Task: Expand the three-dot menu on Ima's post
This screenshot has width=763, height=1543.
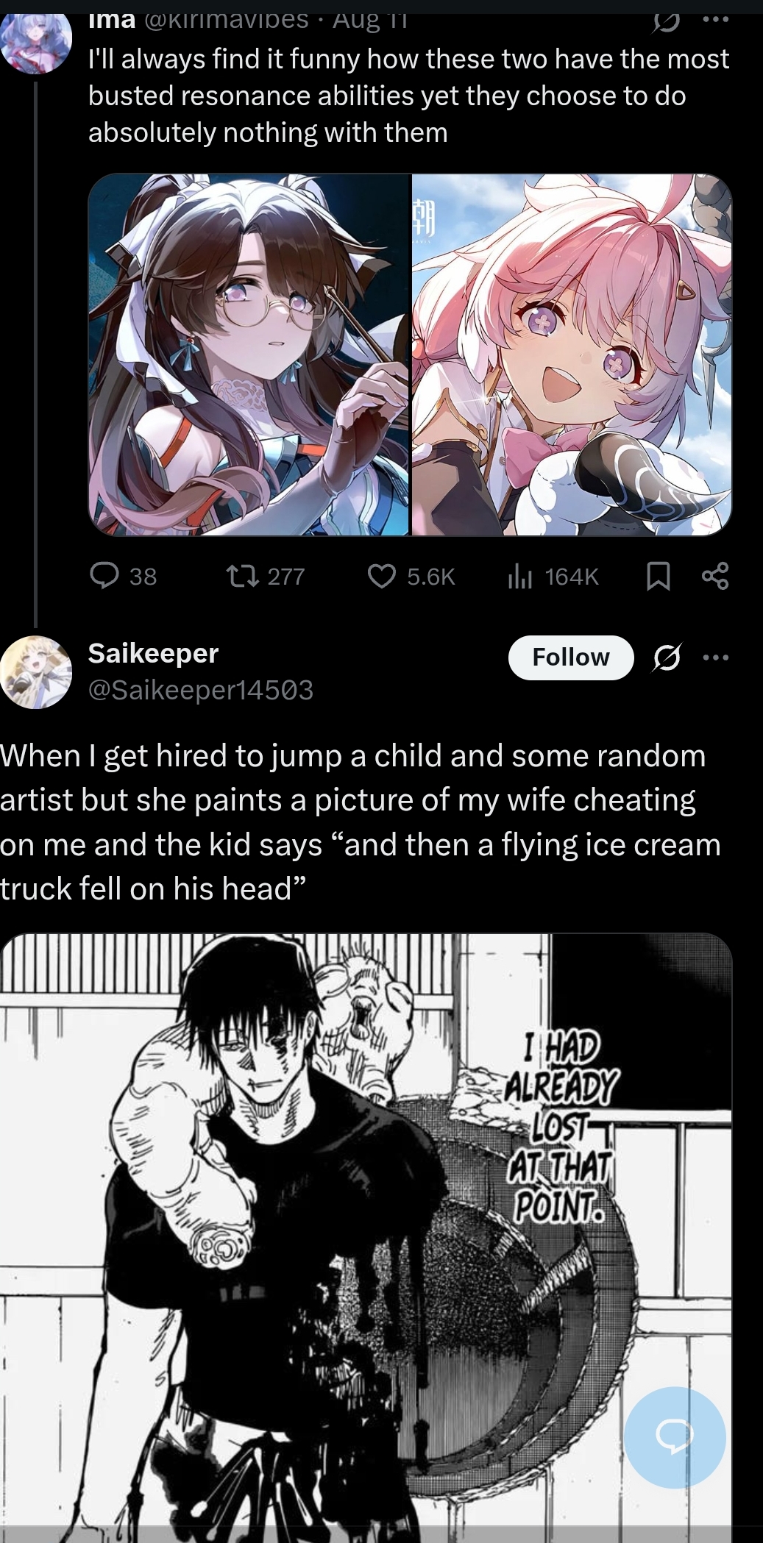Action: click(716, 20)
